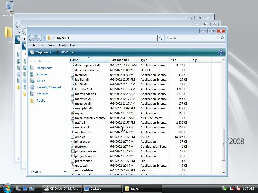Open the View menu
This screenshot has height=193, width=258.
click(x=51, y=45)
